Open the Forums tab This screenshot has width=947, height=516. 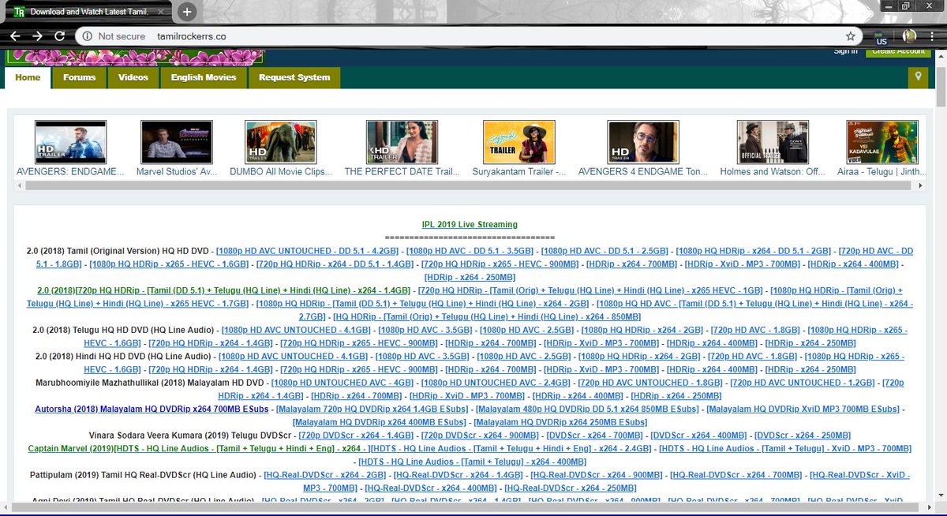[x=80, y=77]
